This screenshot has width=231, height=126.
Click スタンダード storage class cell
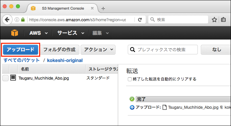tap(98, 78)
